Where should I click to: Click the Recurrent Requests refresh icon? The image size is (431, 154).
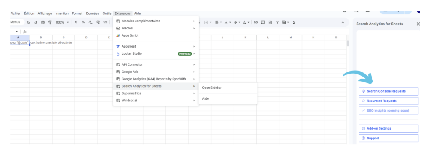tap(363, 101)
